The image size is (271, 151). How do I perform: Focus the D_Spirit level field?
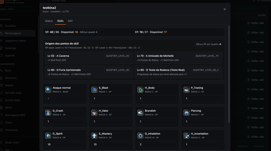pyautogui.click(x=65, y=145)
